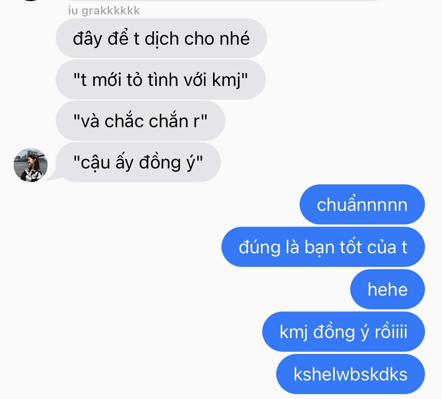442x399 pixels.
Task: Tap the 'kmj đồng ý rồiiii' message bubble
Action: (x=343, y=332)
